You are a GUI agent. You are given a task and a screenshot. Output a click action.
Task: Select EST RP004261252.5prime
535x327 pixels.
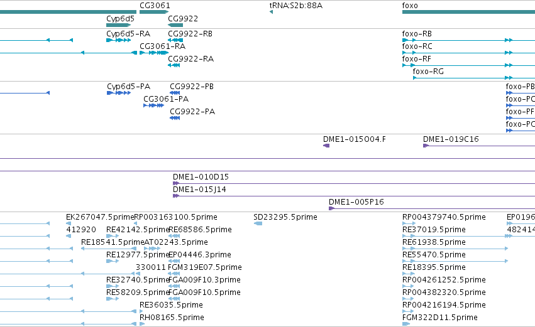point(444,280)
